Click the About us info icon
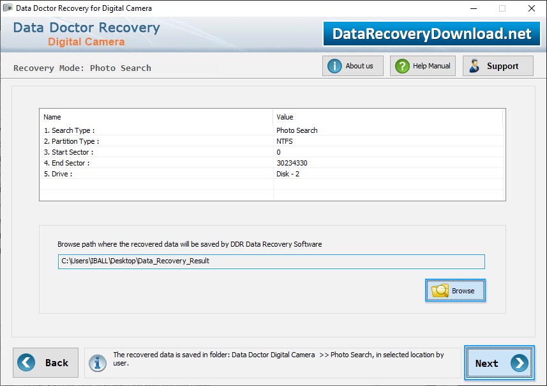This screenshot has width=547, height=386. 334,66
